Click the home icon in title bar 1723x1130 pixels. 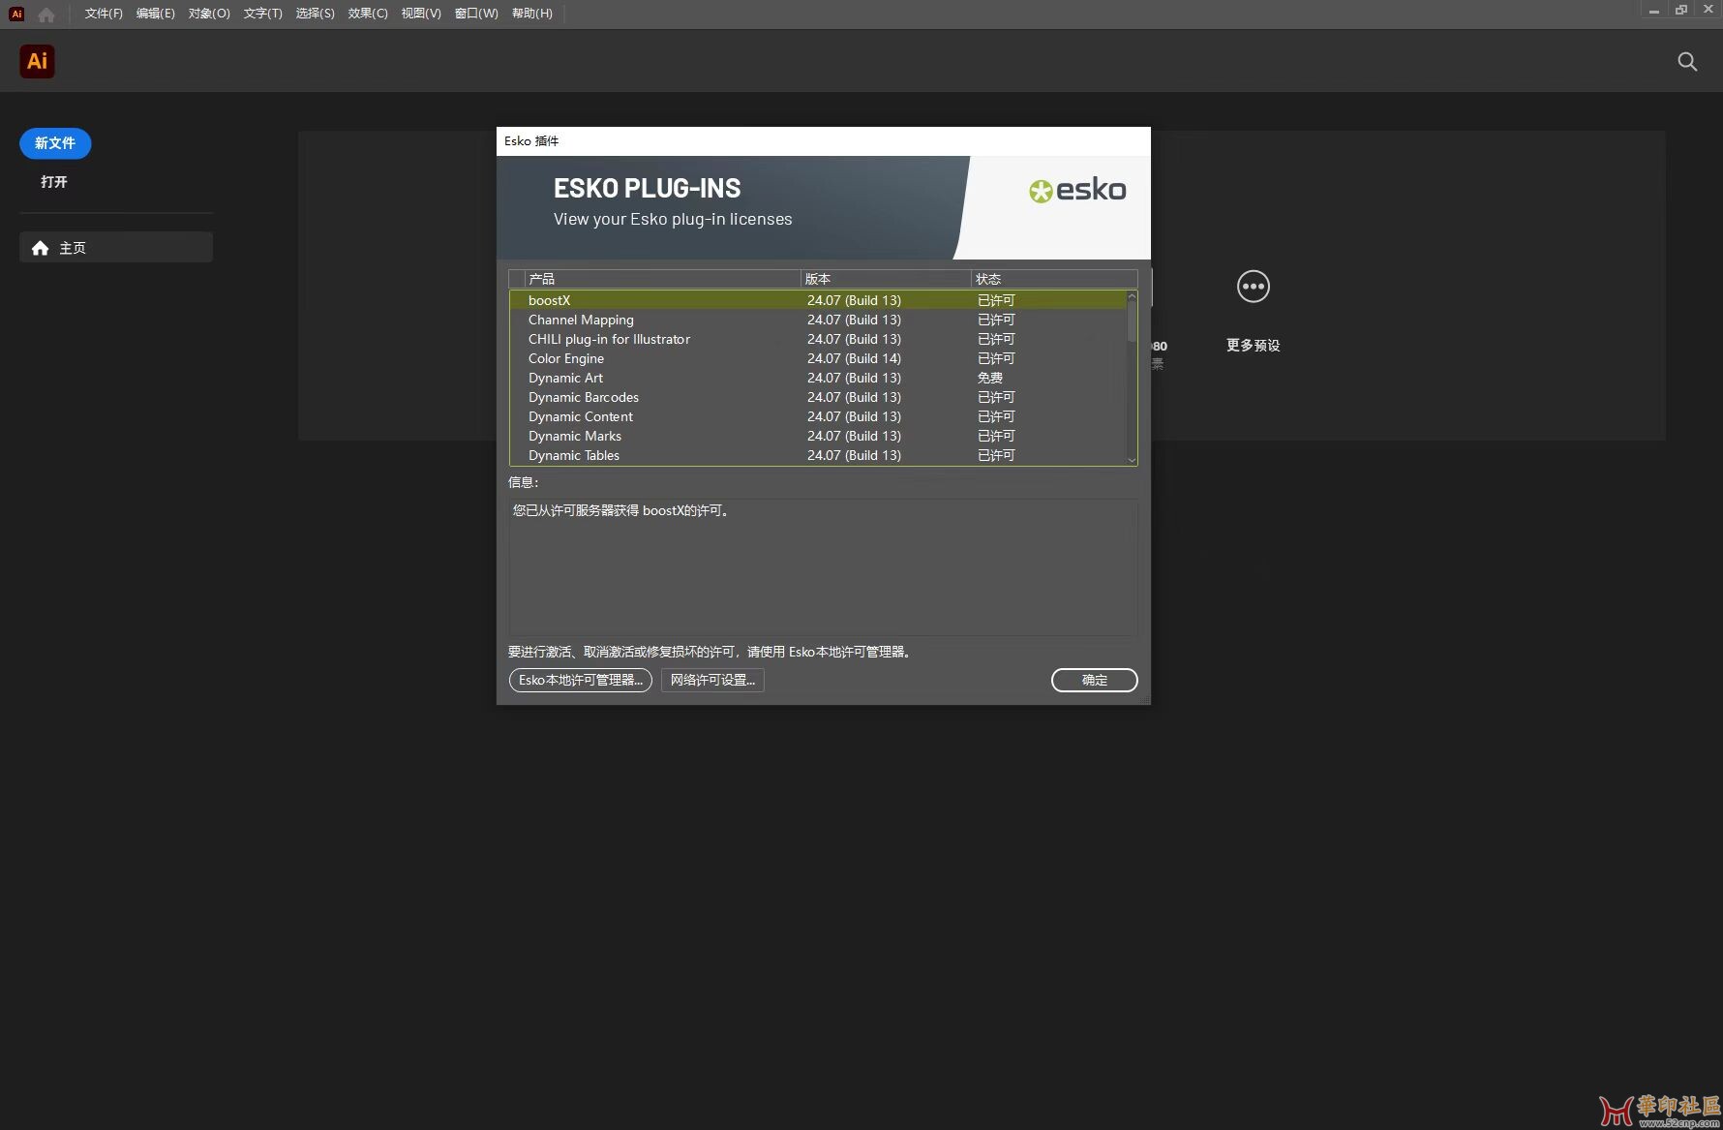click(x=46, y=14)
